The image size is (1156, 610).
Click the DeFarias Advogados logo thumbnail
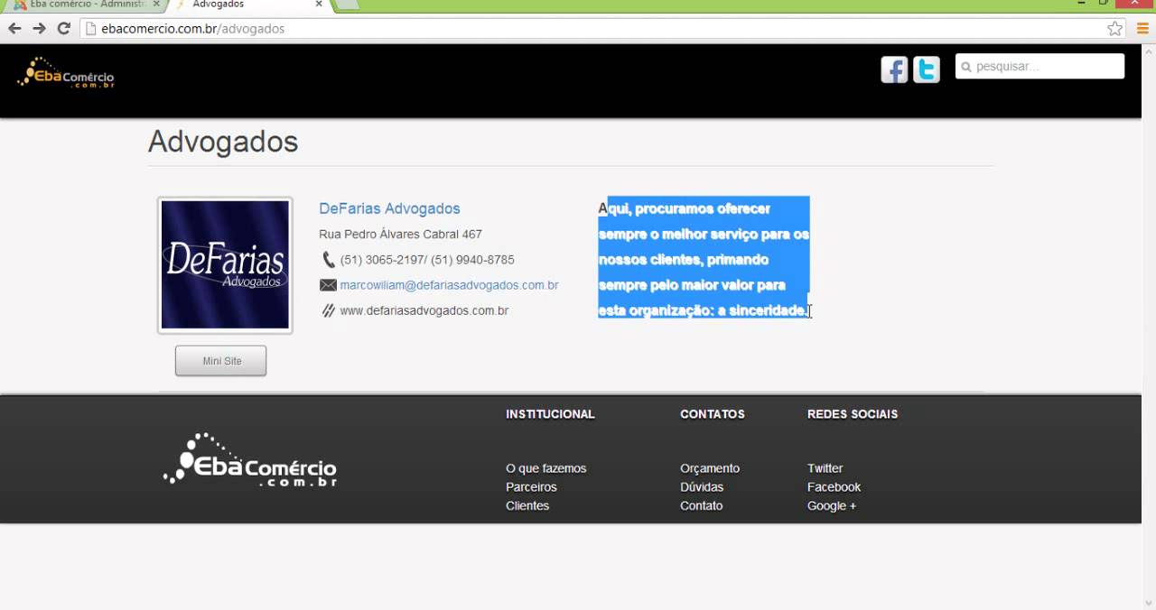click(x=225, y=265)
